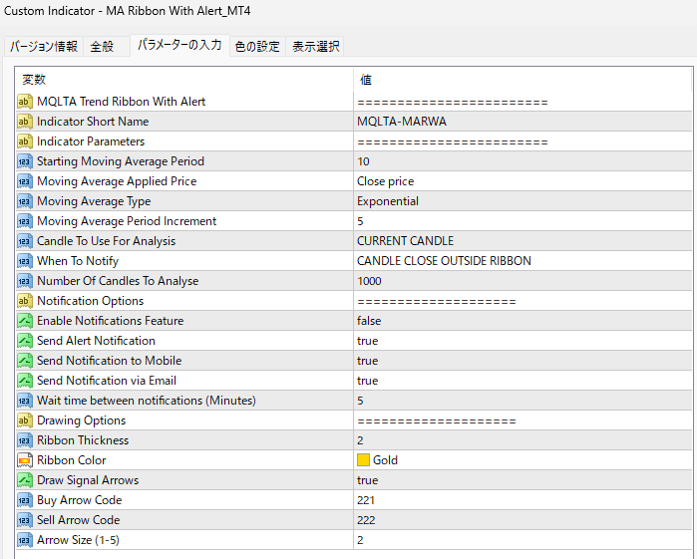Click the integer icon beside Buy Arrow Code

coord(25,500)
